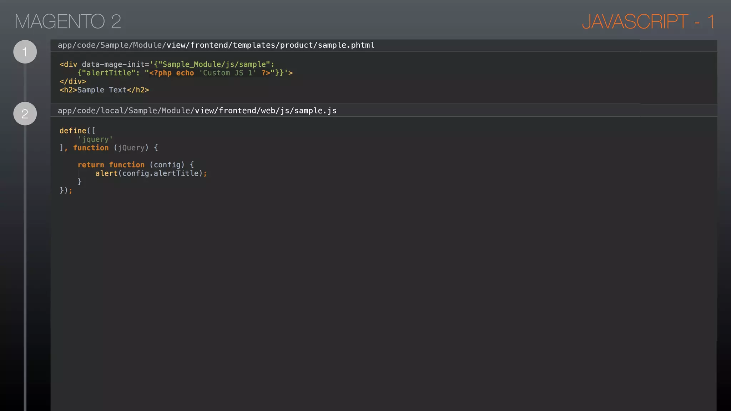Click the 'jquery' dependency string
Screen dimensions: 731x411
[95, 139]
